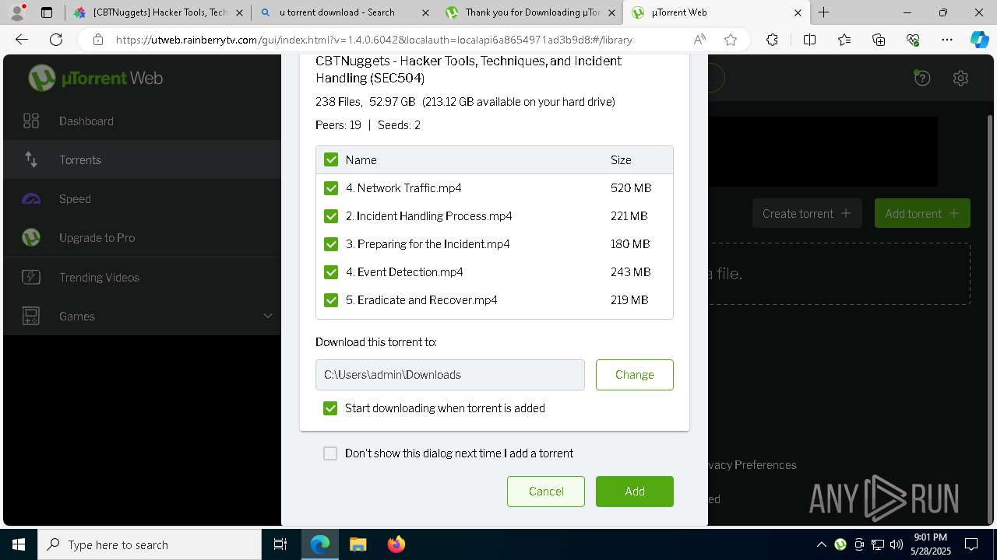Select the Torrents arrows icon
The image size is (997, 560).
click(31, 159)
